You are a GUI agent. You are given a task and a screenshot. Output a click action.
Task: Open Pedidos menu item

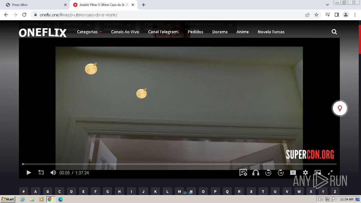(195, 32)
